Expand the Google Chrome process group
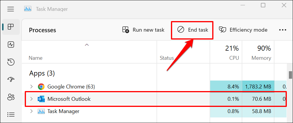 point(32,87)
